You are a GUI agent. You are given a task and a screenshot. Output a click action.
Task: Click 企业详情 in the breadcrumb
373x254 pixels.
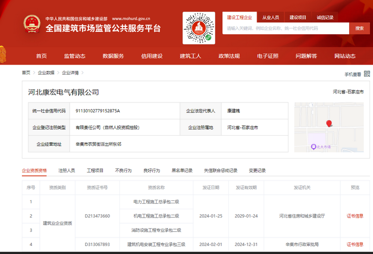tap(70, 73)
